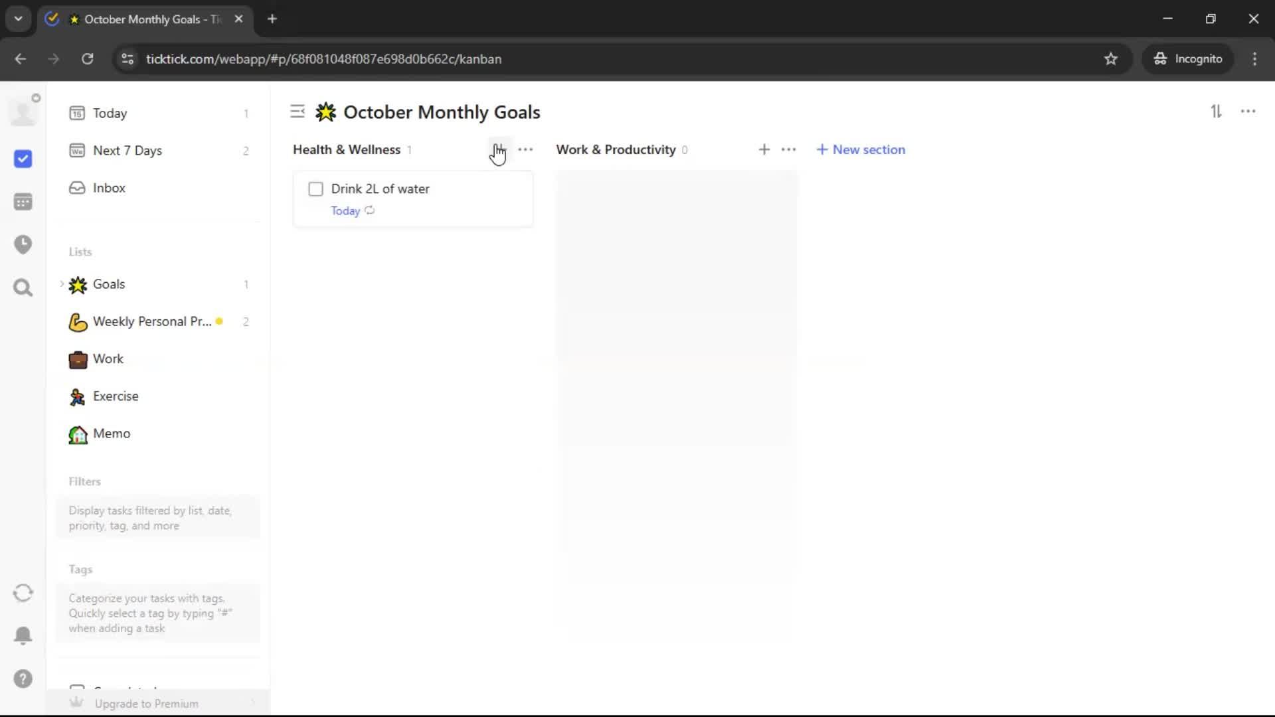Open Work & Productivity section options menu

(789, 150)
